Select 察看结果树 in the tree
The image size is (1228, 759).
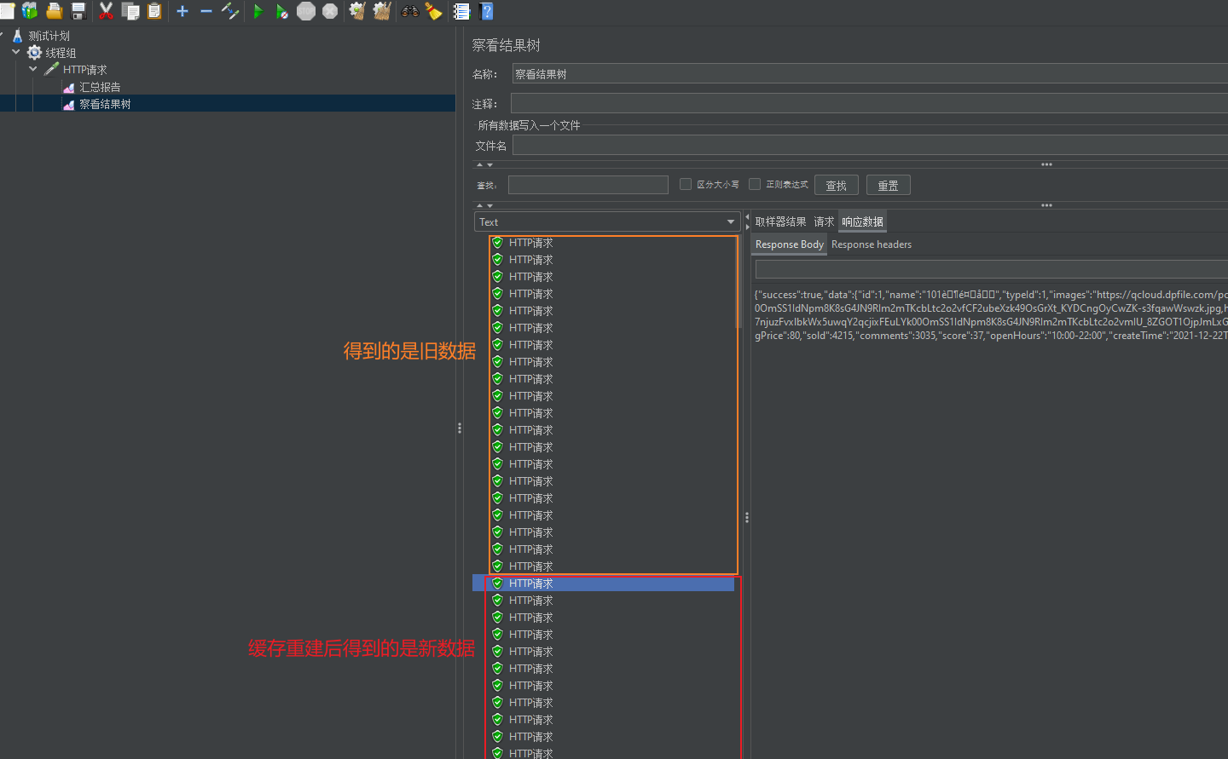[x=106, y=104]
